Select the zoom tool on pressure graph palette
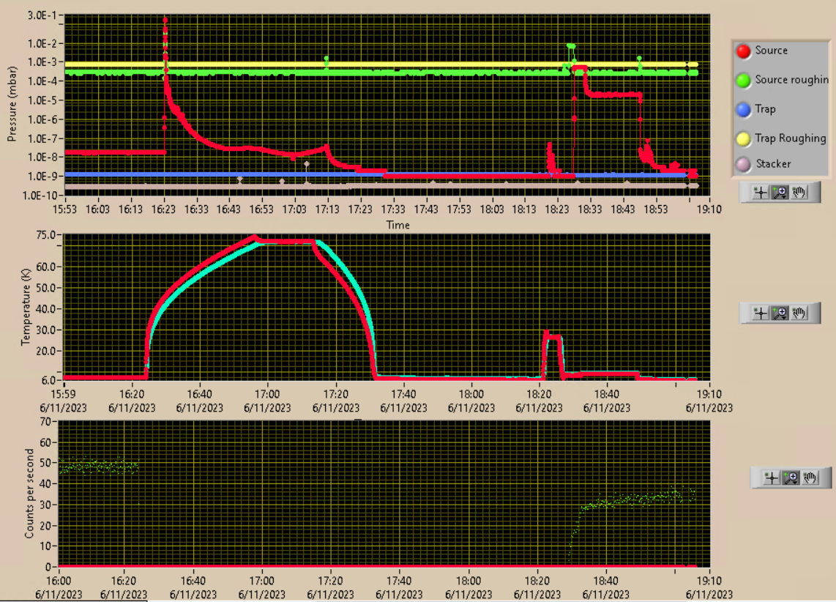The height and width of the screenshot is (602, 836). click(x=780, y=193)
